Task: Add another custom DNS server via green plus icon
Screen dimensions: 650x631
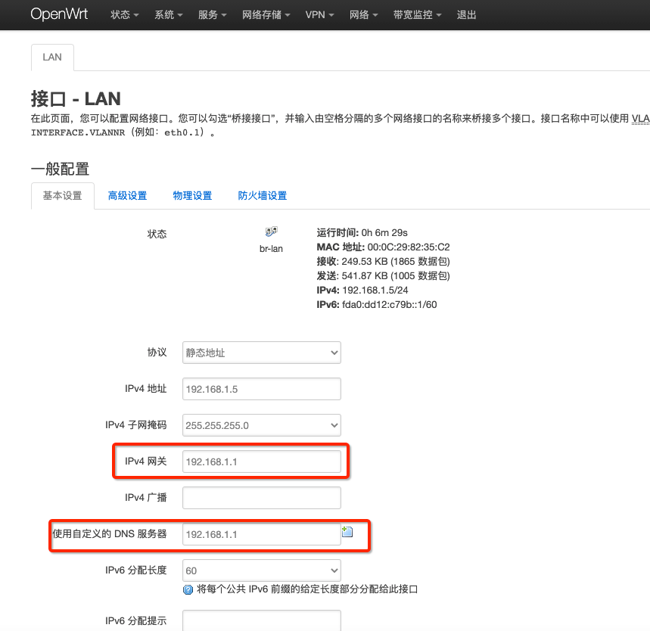Action: click(347, 531)
